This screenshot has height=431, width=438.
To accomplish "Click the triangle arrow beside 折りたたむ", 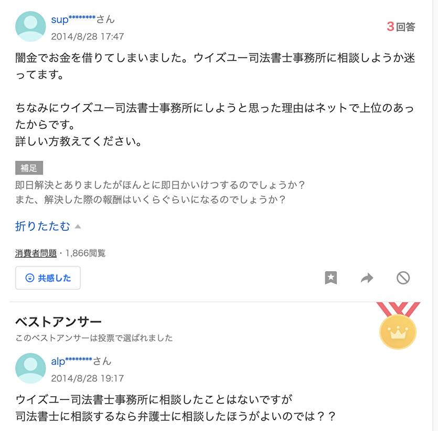I will 78,227.
